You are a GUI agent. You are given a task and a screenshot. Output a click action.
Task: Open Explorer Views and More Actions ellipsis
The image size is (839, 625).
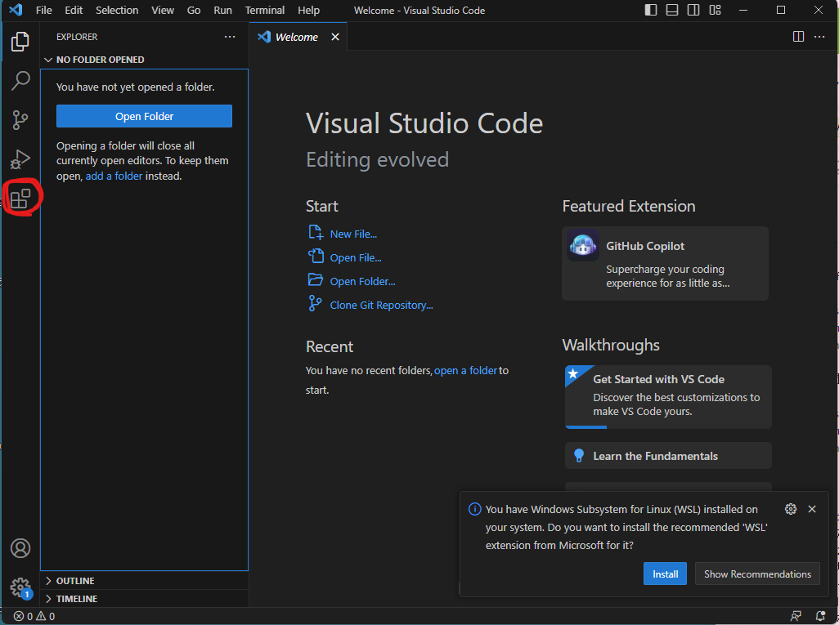(x=230, y=36)
